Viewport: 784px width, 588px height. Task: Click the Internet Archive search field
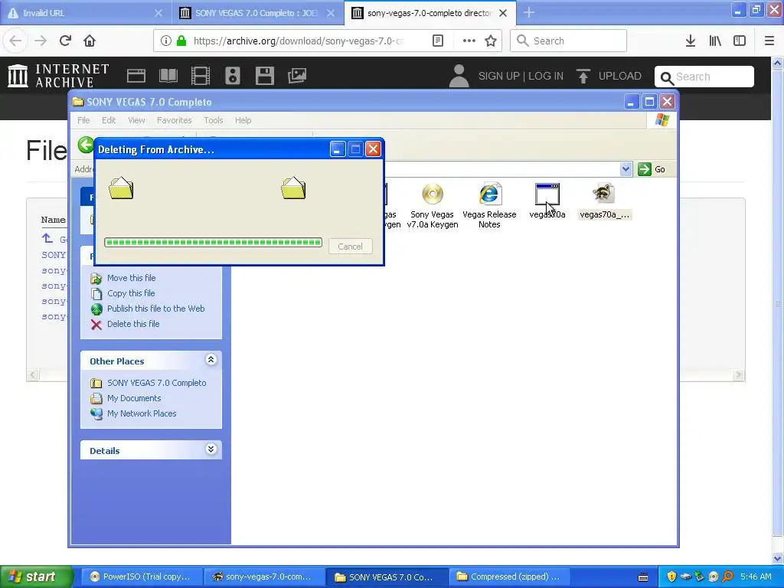[704, 77]
